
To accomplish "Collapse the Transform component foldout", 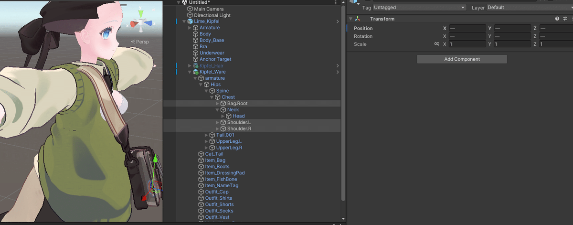I will [x=350, y=19].
